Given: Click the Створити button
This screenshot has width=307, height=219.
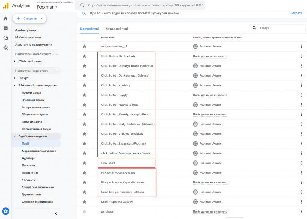Looking at the screenshot, I should pyautogui.click(x=29, y=18).
